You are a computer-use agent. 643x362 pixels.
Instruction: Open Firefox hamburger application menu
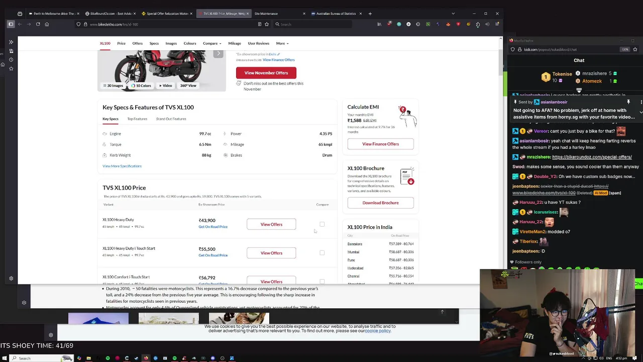[497, 24]
